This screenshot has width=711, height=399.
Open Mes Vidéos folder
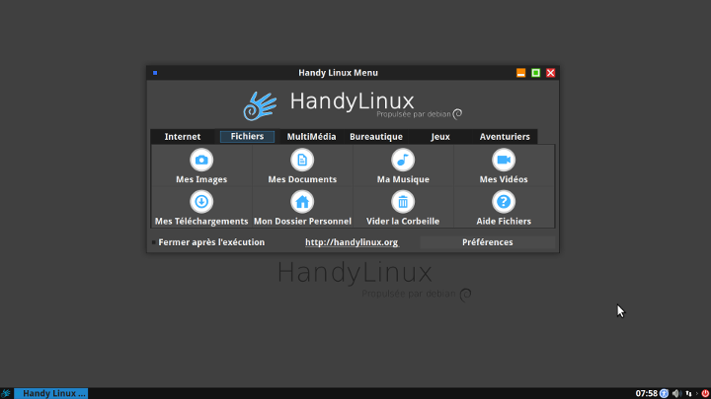pyautogui.click(x=504, y=166)
